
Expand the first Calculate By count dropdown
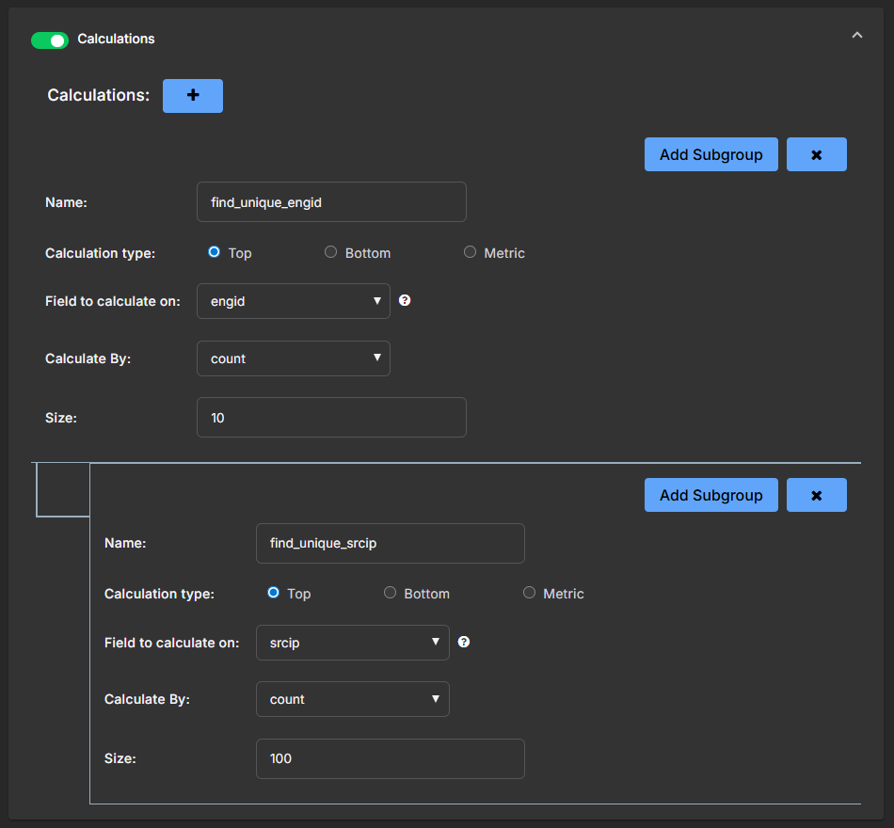293,358
